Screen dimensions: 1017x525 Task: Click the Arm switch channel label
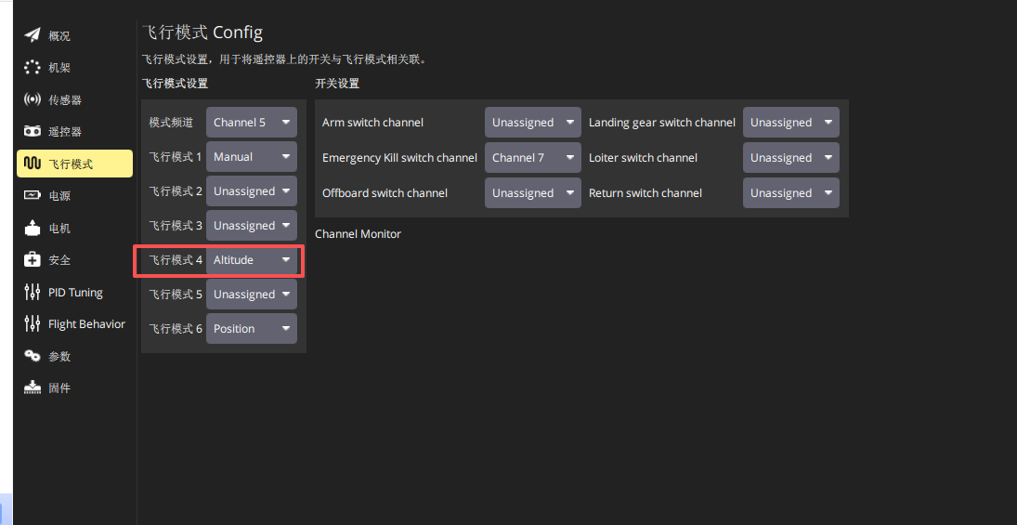373,122
